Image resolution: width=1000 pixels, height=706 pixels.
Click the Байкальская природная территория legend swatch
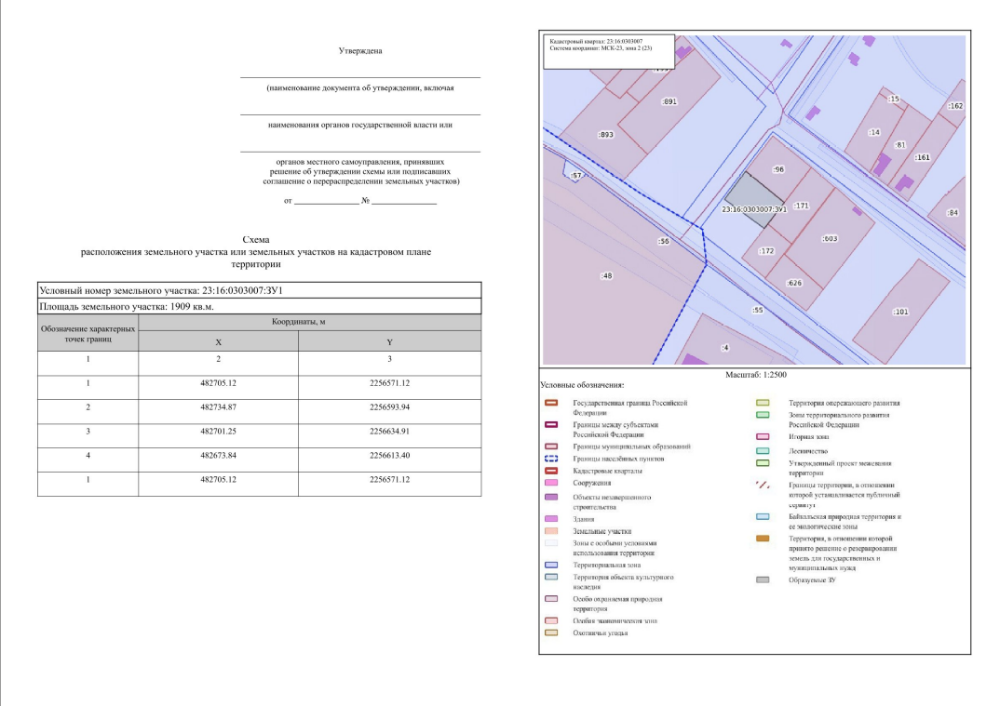point(763,517)
